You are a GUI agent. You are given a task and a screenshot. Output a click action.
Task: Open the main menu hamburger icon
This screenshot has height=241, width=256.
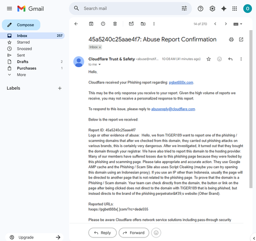point(9,9)
